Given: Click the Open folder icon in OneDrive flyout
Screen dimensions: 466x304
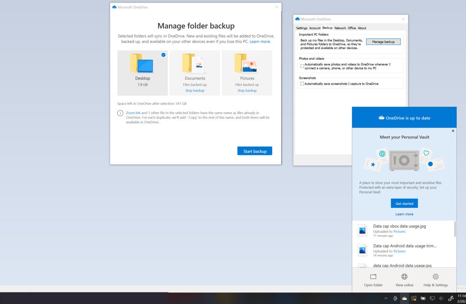Looking at the screenshot, I should pyautogui.click(x=373, y=276).
